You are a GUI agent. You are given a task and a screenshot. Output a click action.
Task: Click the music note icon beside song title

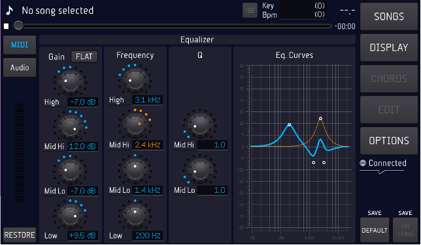pos(10,10)
